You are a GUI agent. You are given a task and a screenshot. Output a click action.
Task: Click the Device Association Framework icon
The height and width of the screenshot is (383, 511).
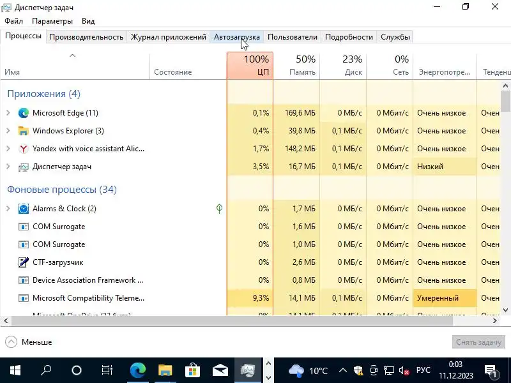(24, 280)
